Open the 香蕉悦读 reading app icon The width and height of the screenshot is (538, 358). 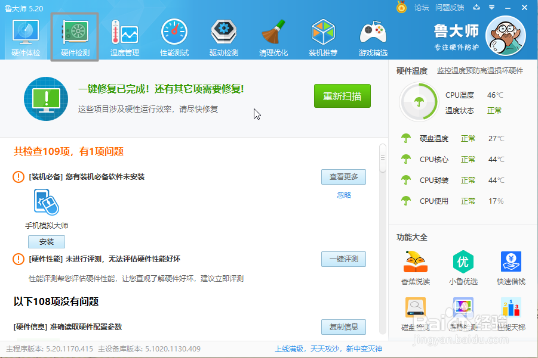point(416,262)
